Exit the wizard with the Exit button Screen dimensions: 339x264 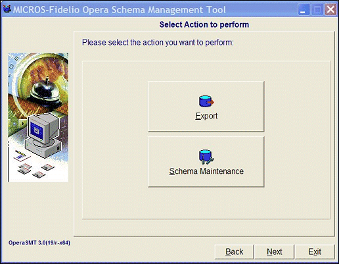click(315, 251)
